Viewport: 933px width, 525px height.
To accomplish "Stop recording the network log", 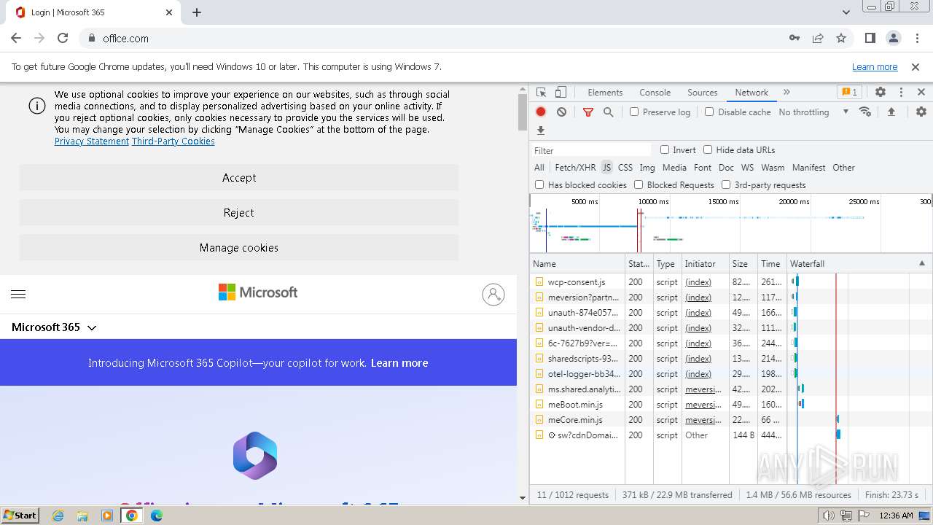I will point(541,112).
